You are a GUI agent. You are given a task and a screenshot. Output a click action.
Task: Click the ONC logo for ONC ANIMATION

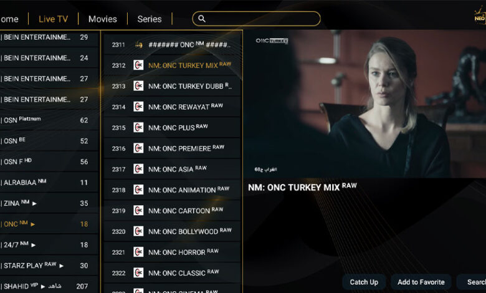[x=138, y=190]
